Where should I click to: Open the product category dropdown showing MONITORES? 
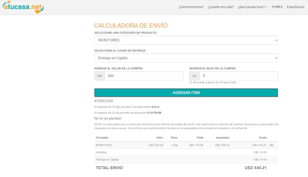pyautogui.click(x=186, y=40)
